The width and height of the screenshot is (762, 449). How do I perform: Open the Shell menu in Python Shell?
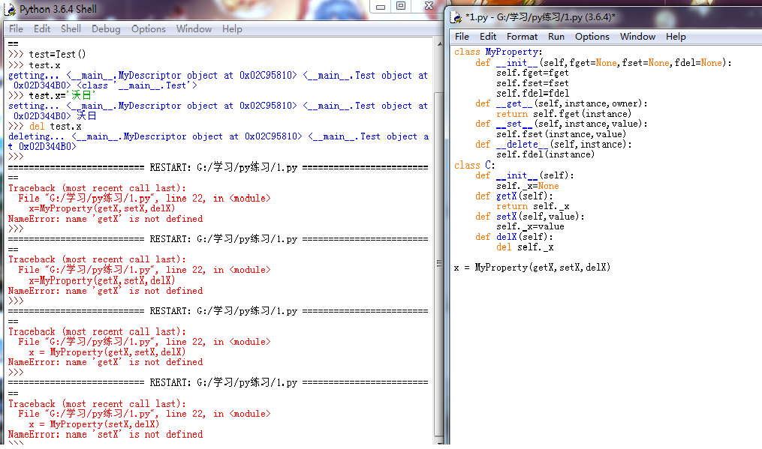point(71,28)
